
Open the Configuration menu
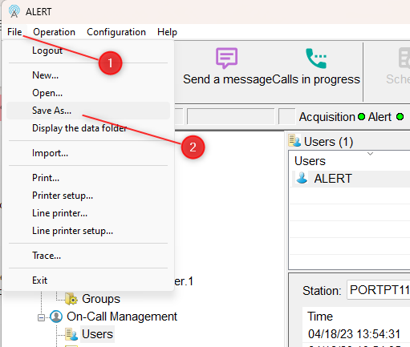tap(116, 32)
